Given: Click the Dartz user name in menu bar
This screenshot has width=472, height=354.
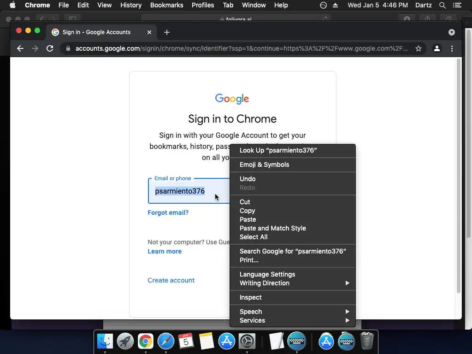Looking at the screenshot, I should 424,5.
